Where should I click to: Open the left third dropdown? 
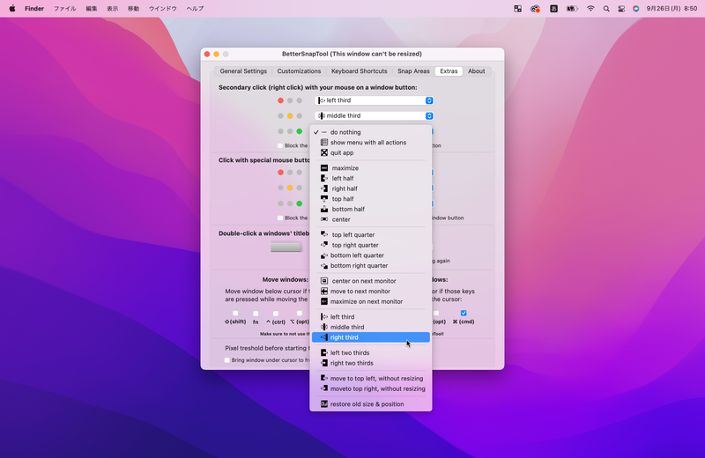point(374,100)
